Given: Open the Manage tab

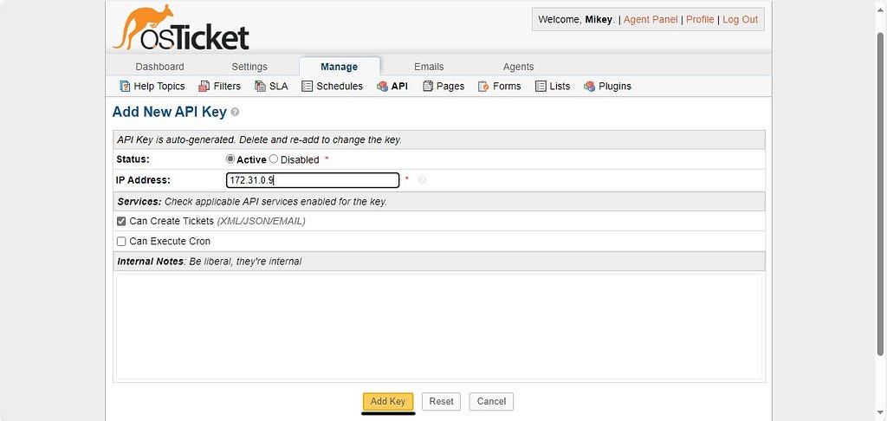Looking at the screenshot, I should tap(340, 67).
